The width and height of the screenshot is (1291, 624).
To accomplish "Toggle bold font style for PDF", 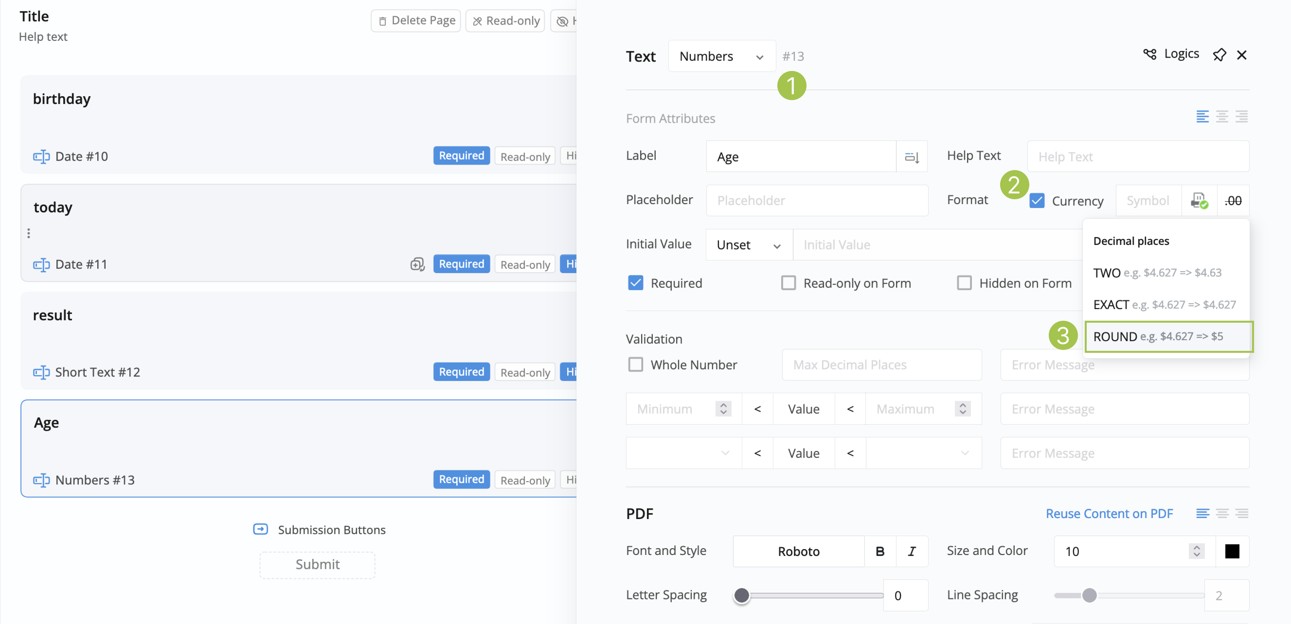I will coord(879,551).
